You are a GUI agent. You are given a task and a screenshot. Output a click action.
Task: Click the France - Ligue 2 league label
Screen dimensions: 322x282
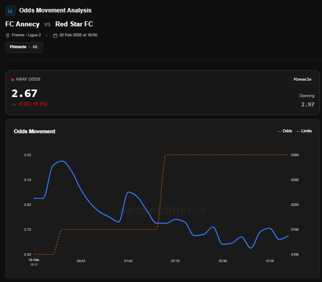[26, 35]
